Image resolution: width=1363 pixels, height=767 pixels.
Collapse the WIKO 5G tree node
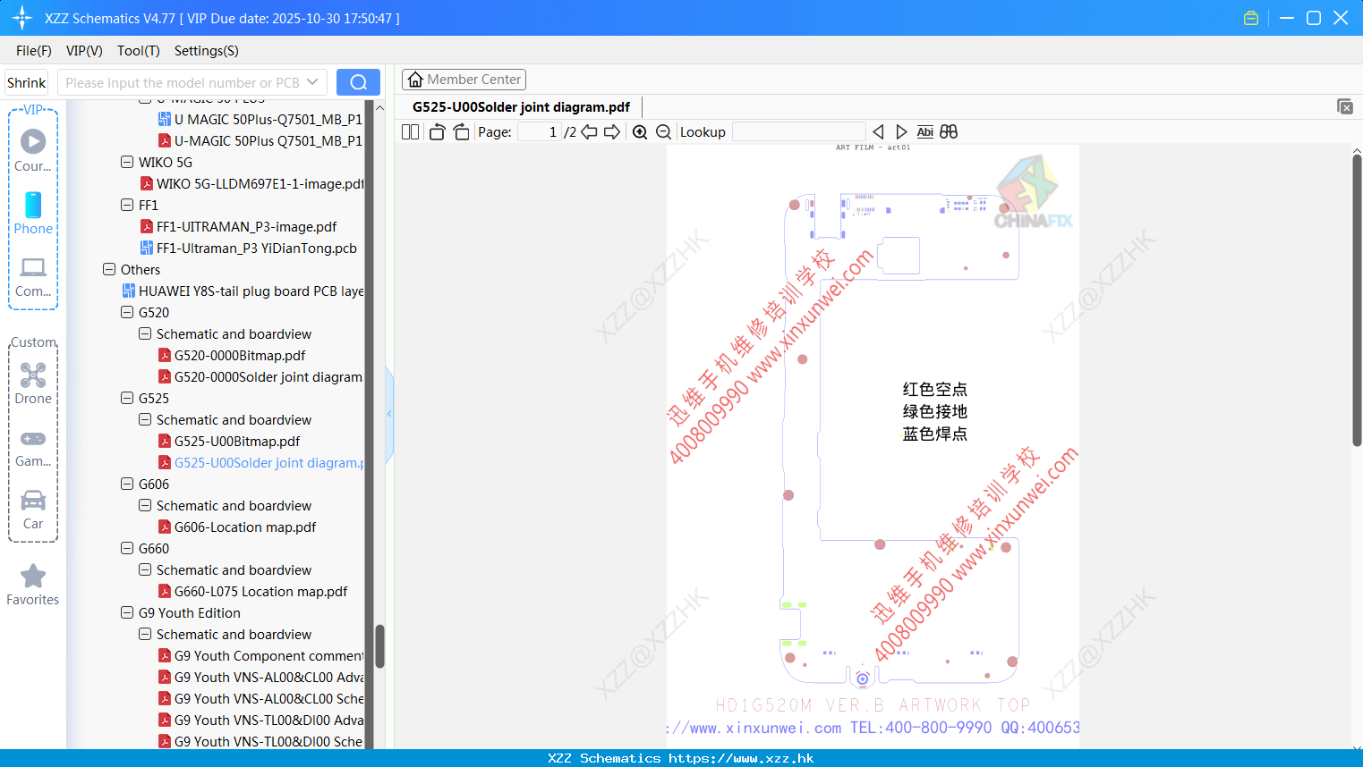click(127, 162)
